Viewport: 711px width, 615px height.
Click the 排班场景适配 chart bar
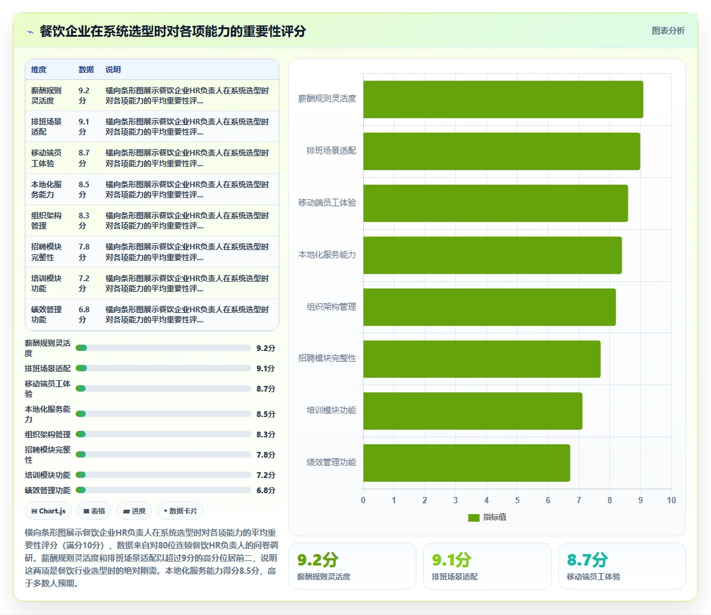pyautogui.click(x=502, y=152)
